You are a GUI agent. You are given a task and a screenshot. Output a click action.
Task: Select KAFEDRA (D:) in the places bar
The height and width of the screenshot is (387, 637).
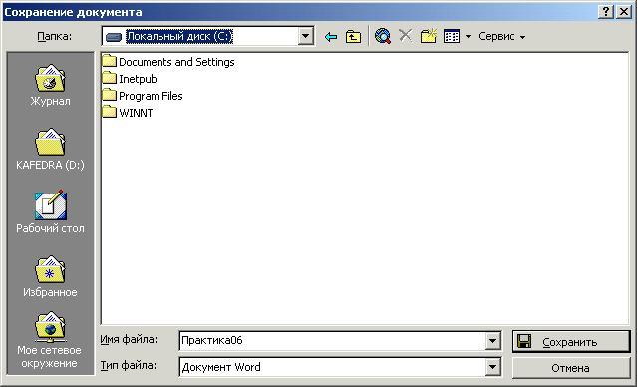pyautogui.click(x=50, y=150)
